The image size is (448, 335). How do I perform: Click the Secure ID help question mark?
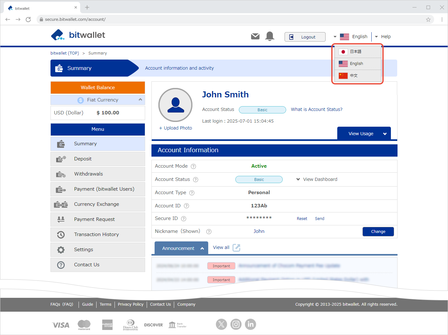pyautogui.click(x=184, y=219)
